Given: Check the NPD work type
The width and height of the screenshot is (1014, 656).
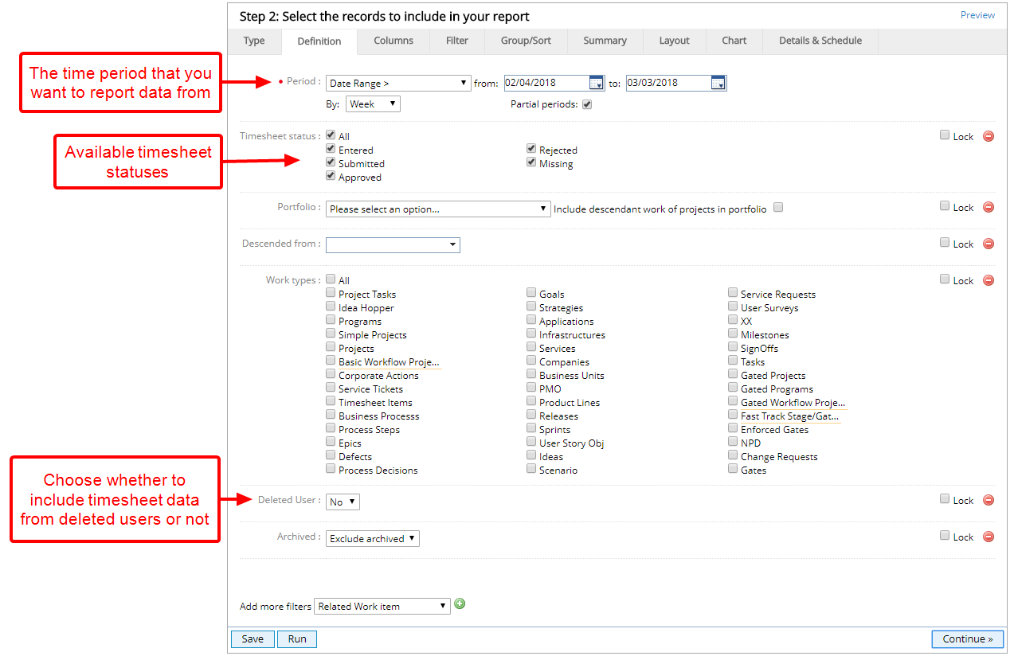Looking at the screenshot, I should (733, 442).
